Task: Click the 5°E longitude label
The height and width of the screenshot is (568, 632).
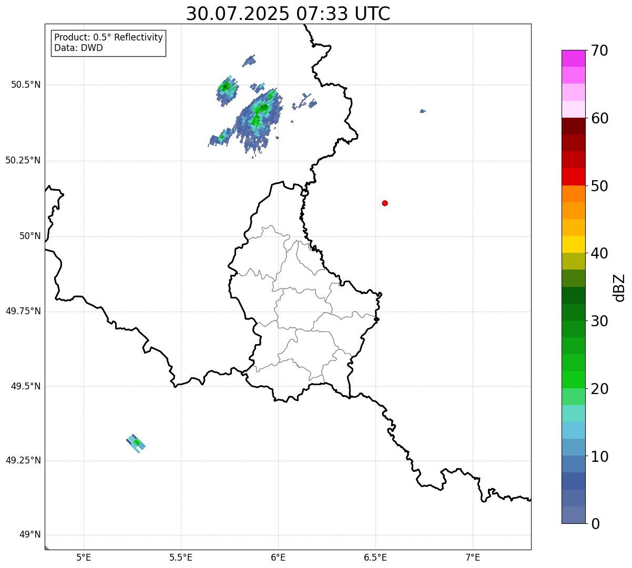Action: pyautogui.click(x=84, y=557)
